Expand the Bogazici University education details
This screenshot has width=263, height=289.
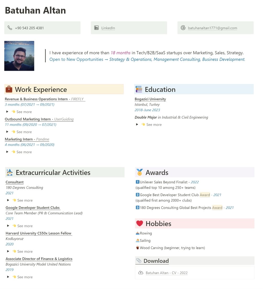[137, 124]
